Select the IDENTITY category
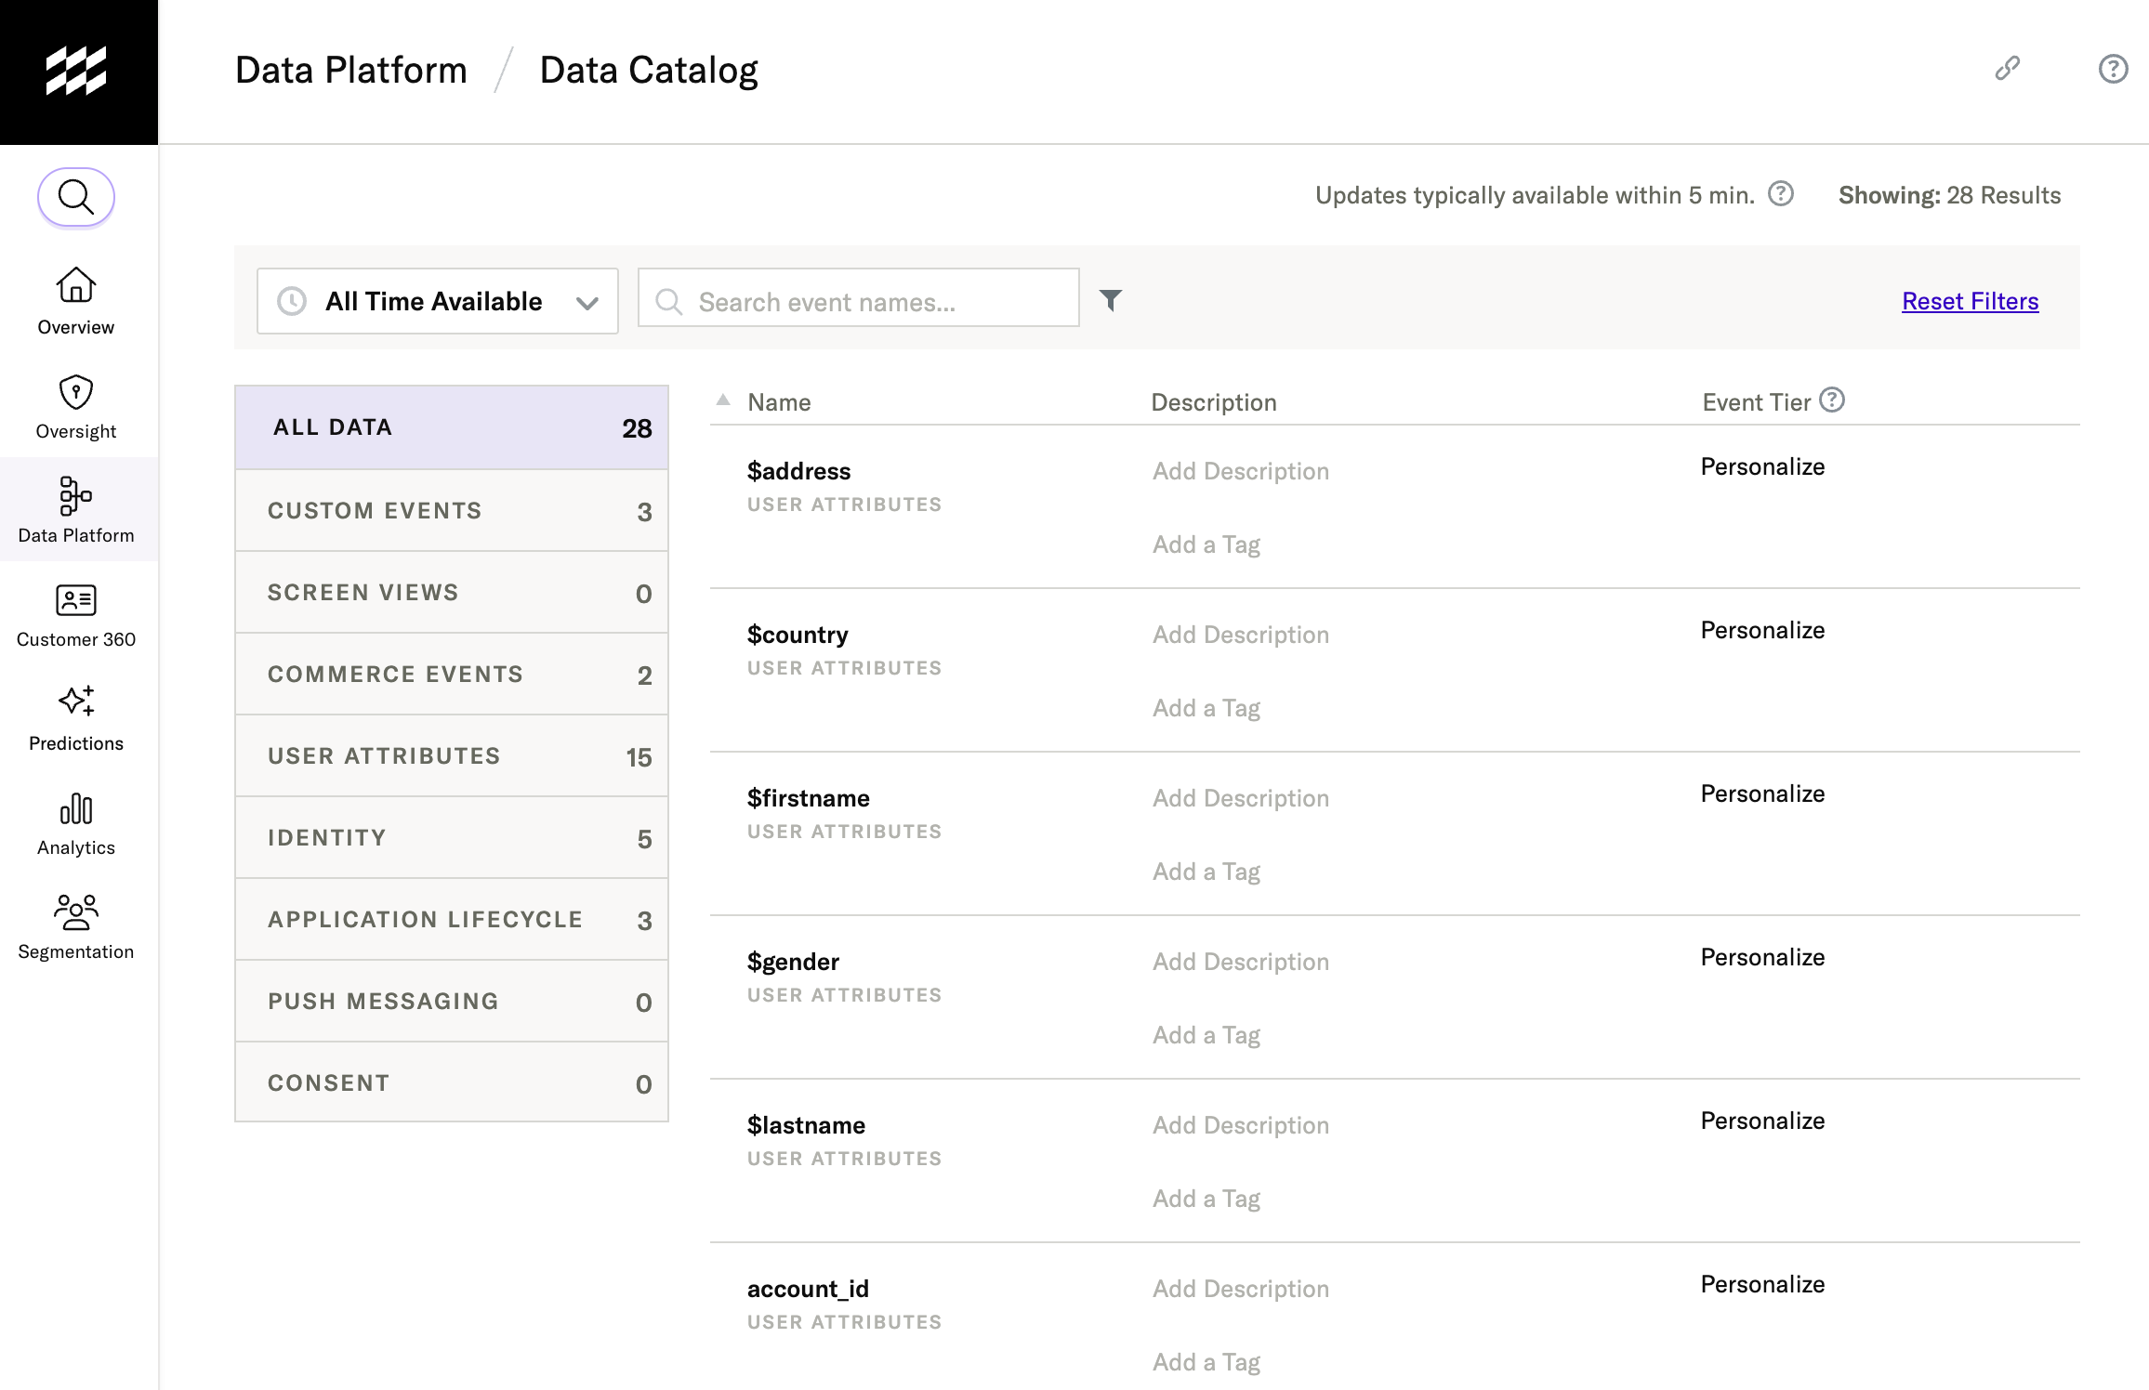The image size is (2149, 1390). click(452, 837)
